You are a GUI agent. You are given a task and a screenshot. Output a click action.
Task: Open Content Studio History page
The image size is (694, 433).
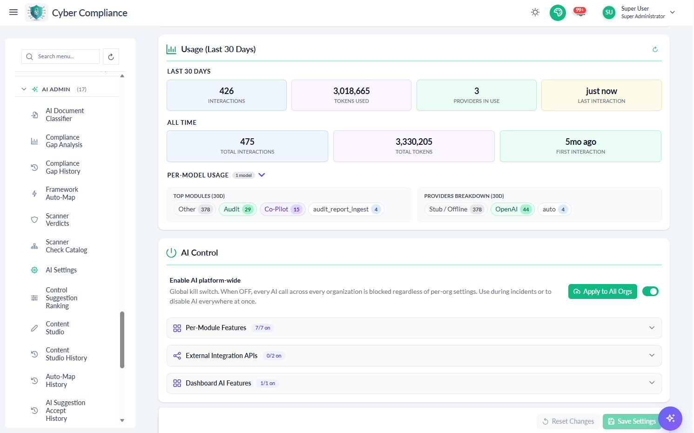coord(66,354)
